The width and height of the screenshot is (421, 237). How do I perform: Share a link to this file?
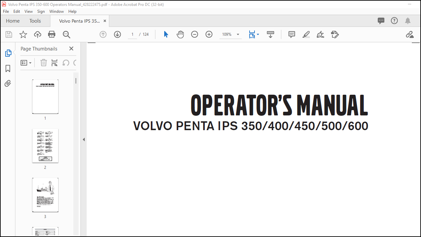click(x=410, y=34)
